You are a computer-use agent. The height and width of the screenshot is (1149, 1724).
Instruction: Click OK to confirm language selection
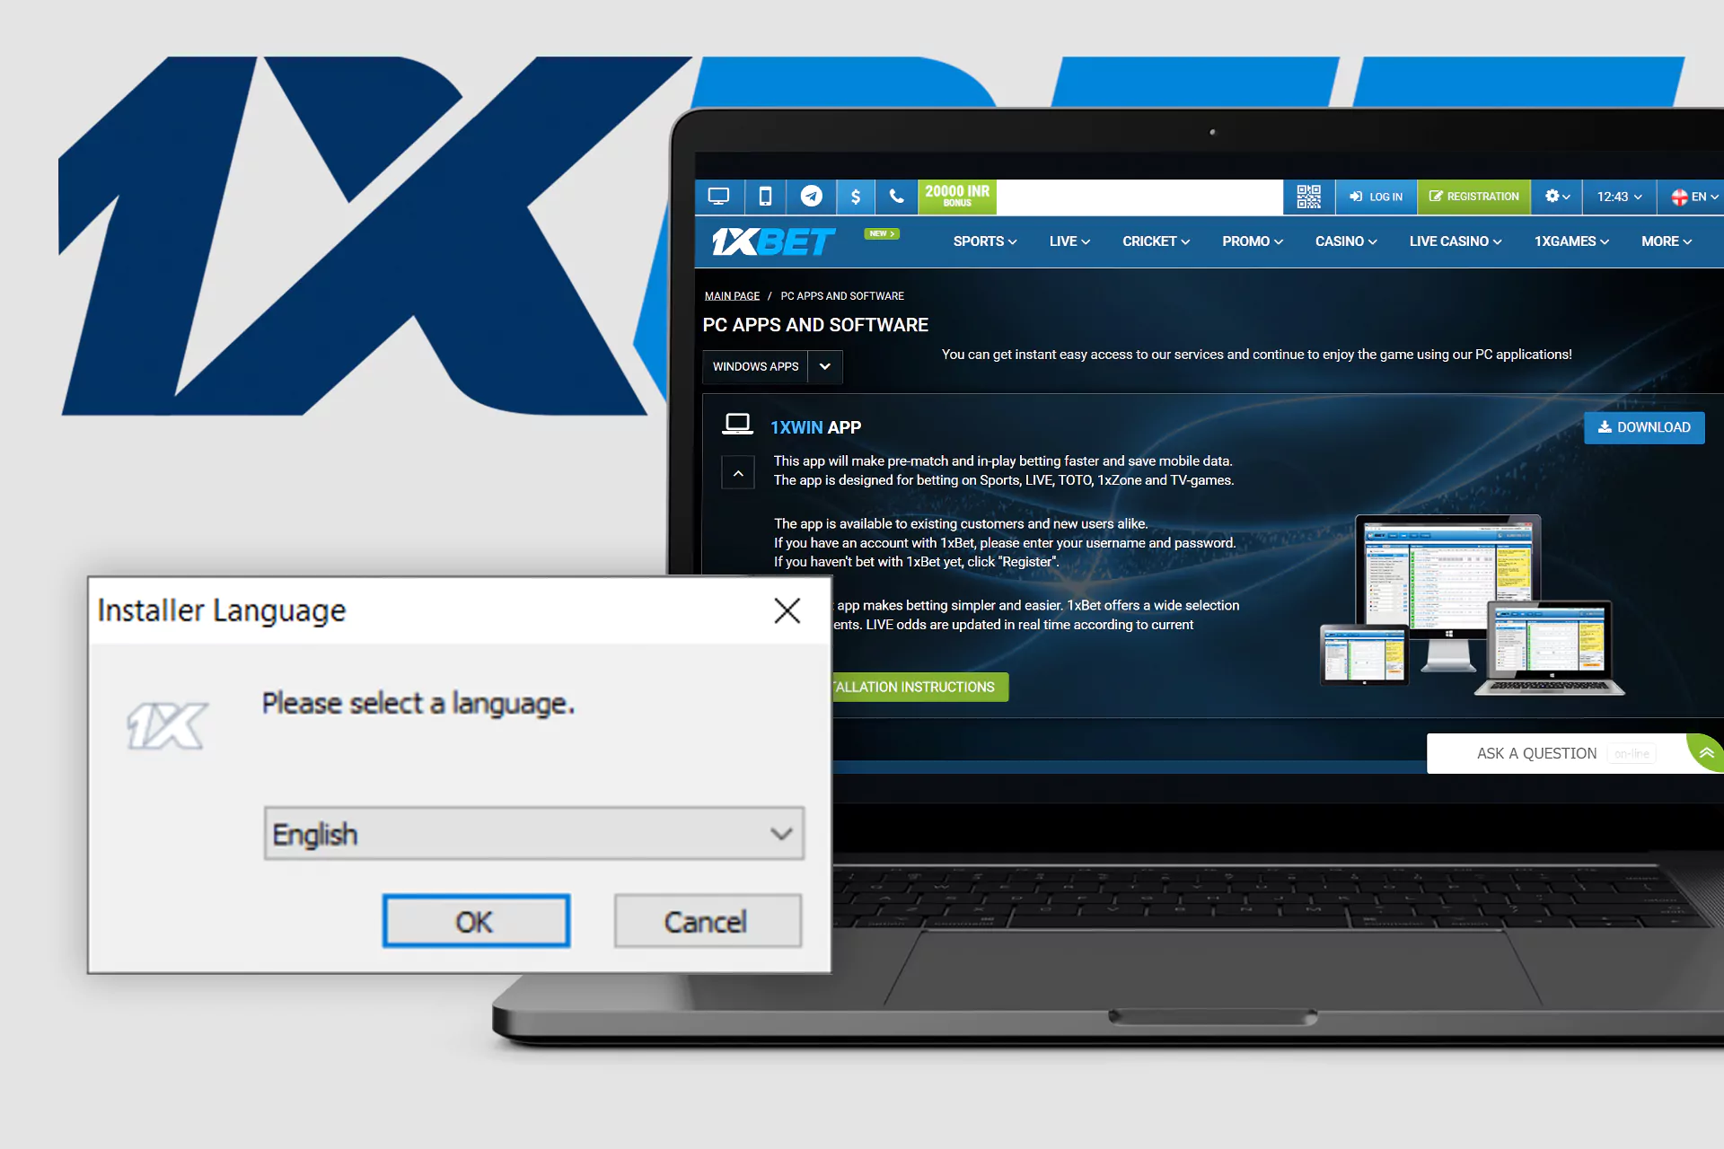point(479,921)
